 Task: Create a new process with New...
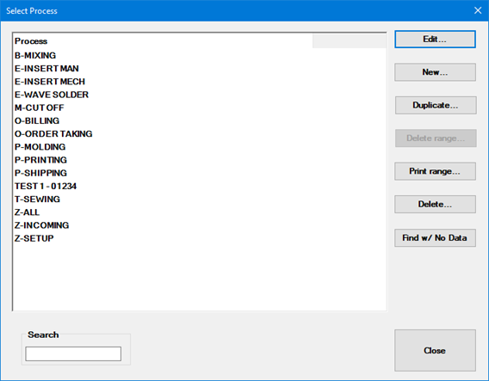click(x=435, y=72)
